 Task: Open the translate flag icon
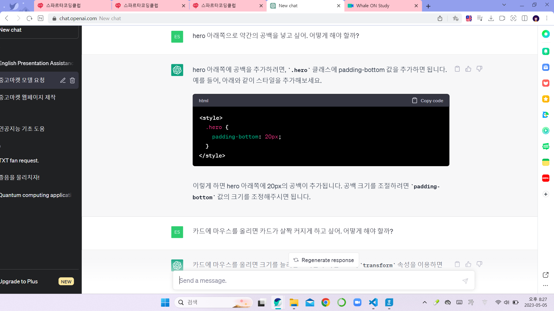[469, 18]
